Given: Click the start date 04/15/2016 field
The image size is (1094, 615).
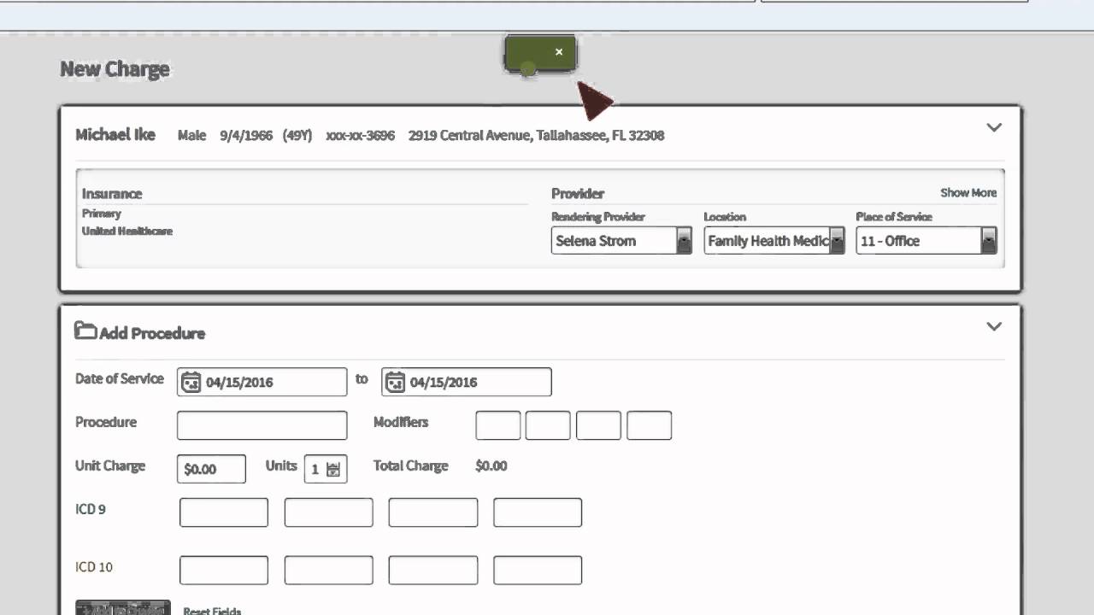Looking at the screenshot, I should (262, 382).
